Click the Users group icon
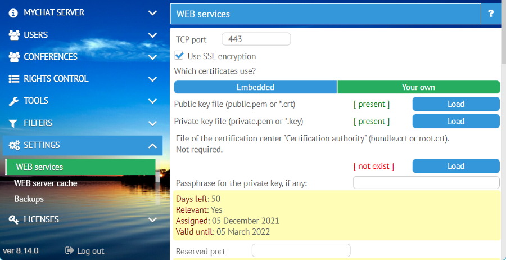Image resolution: width=506 pixels, height=260 pixels. tap(14, 35)
